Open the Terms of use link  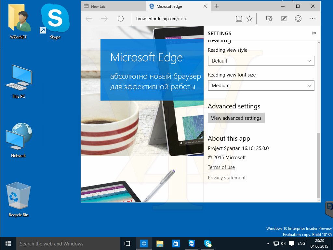(221, 167)
